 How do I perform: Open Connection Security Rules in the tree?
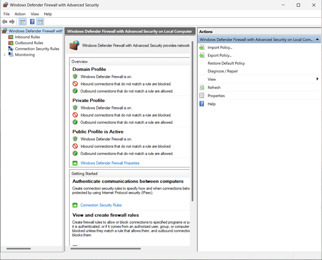pyautogui.click(x=37, y=49)
